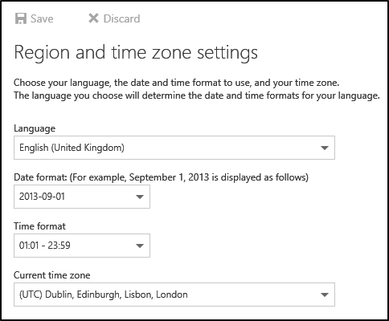
Task: Save the settings via Save text
Action: 42,18
